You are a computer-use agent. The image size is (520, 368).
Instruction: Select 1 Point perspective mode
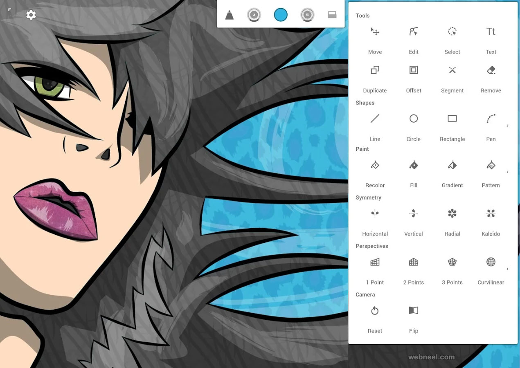click(375, 262)
